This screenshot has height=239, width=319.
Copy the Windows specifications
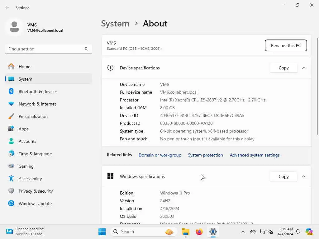tap(283, 176)
